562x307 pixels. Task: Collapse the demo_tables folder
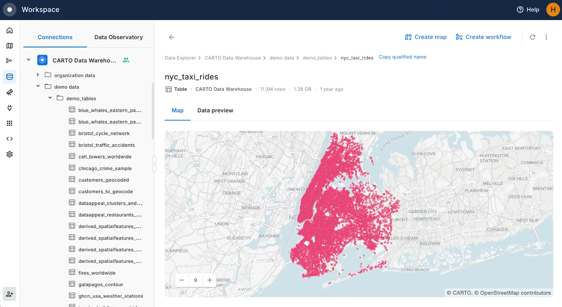tap(50, 98)
